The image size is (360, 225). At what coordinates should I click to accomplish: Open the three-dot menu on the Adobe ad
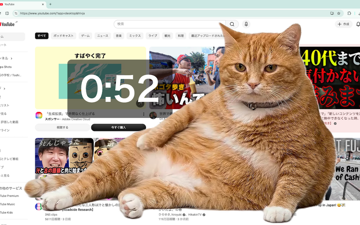tap(143, 114)
